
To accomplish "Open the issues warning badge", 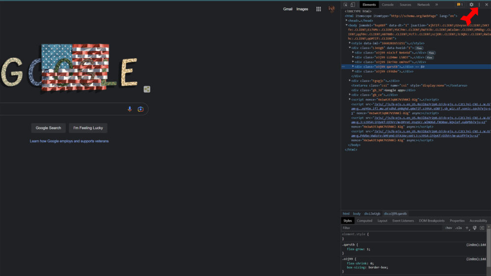I will click(x=460, y=4).
